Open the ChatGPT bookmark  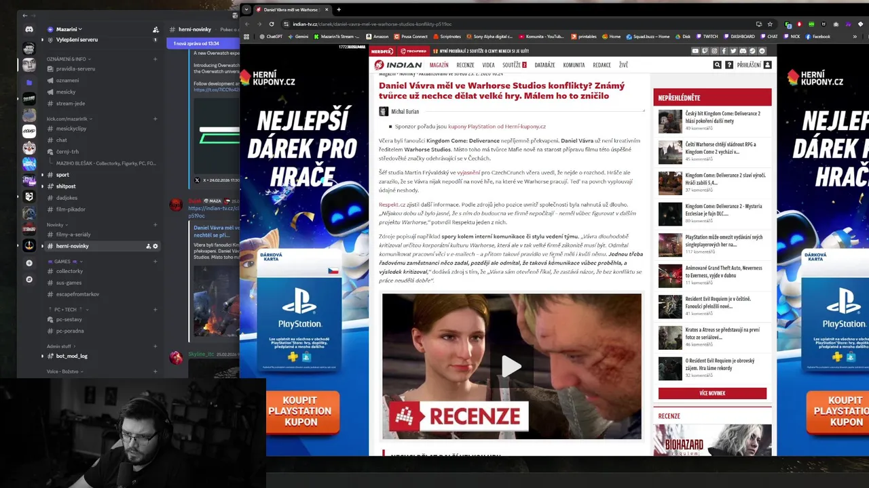click(271, 37)
